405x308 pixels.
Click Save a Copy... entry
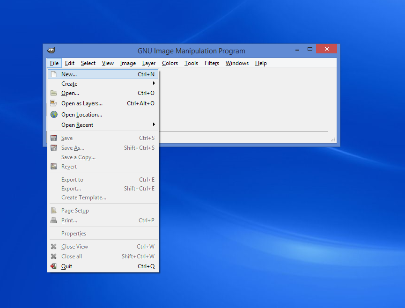point(103,157)
